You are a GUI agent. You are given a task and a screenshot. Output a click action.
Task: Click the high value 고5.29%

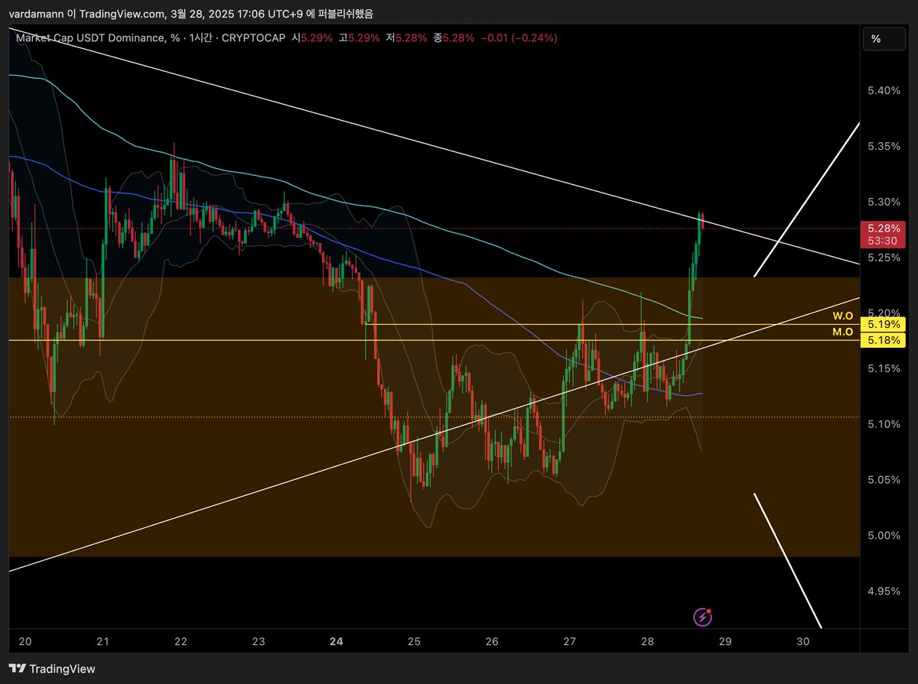coord(359,37)
